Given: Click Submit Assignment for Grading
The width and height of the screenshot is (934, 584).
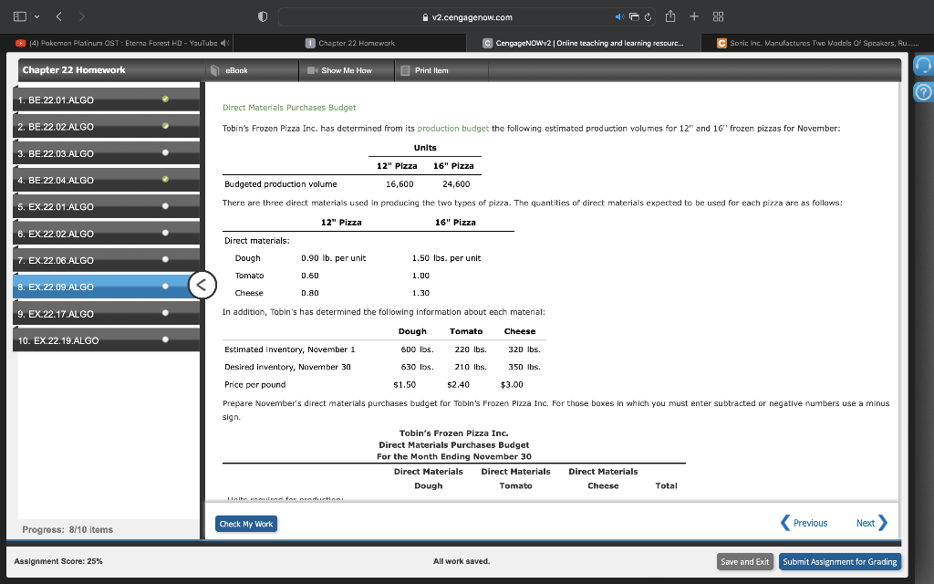Looking at the screenshot, I should [x=840, y=561].
